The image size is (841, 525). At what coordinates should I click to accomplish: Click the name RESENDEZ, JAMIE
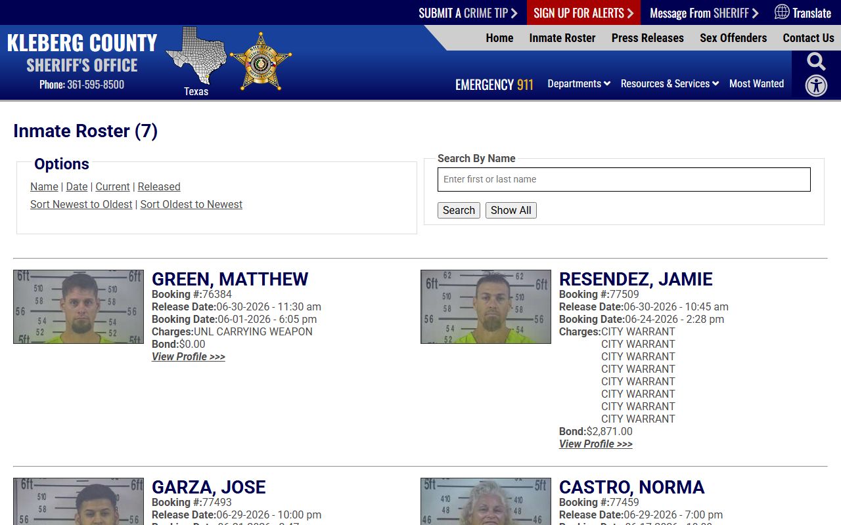pos(636,279)
